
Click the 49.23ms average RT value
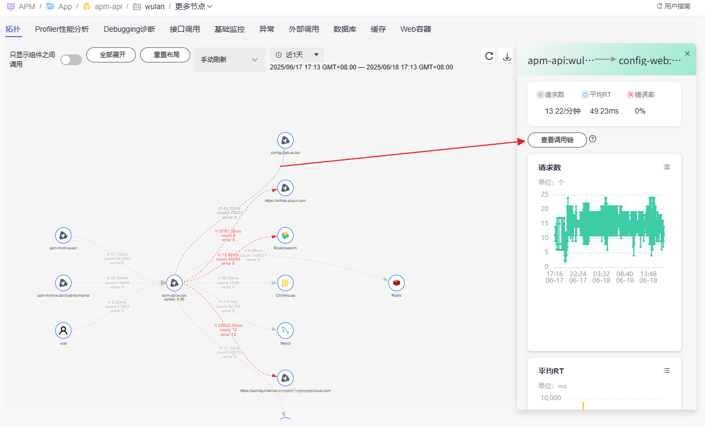tap(604, 111)
